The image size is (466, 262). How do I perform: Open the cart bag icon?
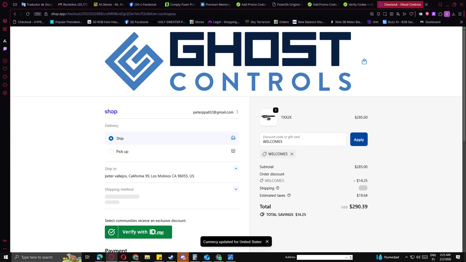[364, 61]
